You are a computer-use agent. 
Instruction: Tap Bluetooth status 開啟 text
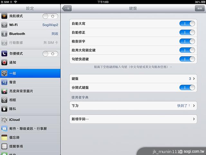tap(55, 34)
